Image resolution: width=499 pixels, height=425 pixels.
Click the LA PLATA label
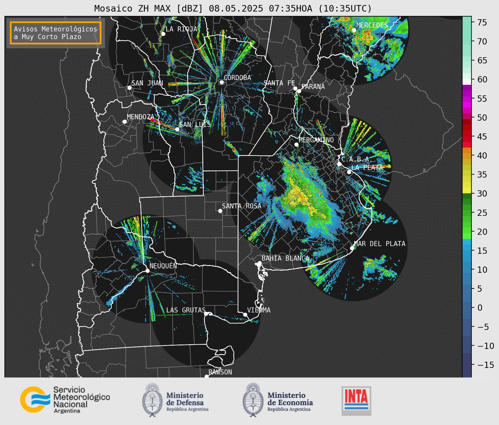(x=367, y=167)
